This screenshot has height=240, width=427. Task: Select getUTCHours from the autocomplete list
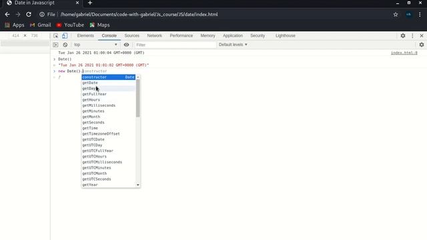[x=109, y=157]
